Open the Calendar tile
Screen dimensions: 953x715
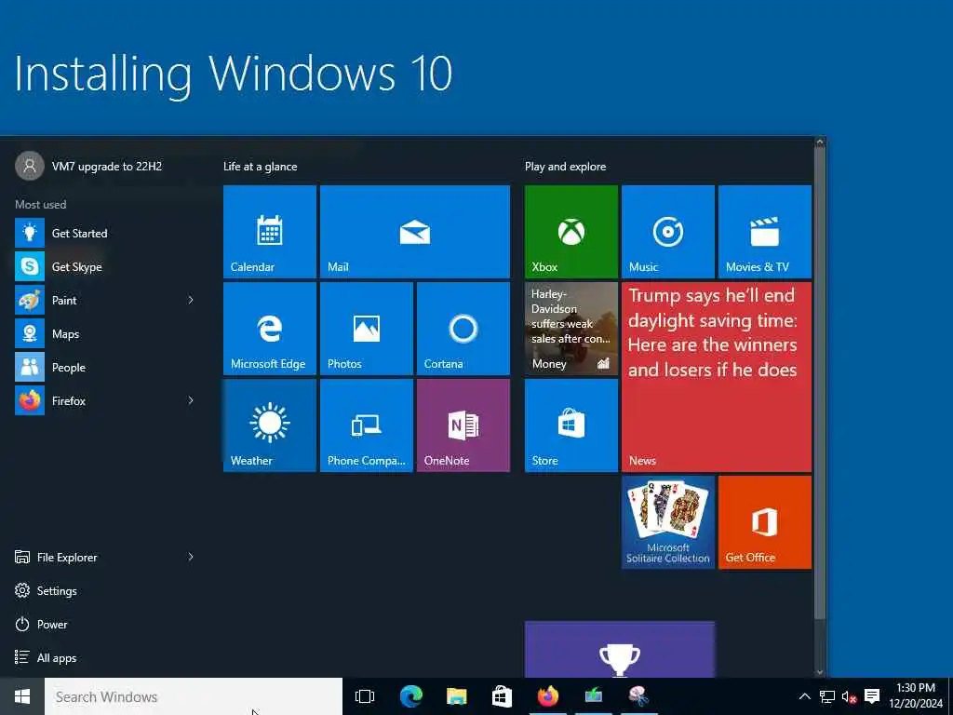tap(270, 232)
